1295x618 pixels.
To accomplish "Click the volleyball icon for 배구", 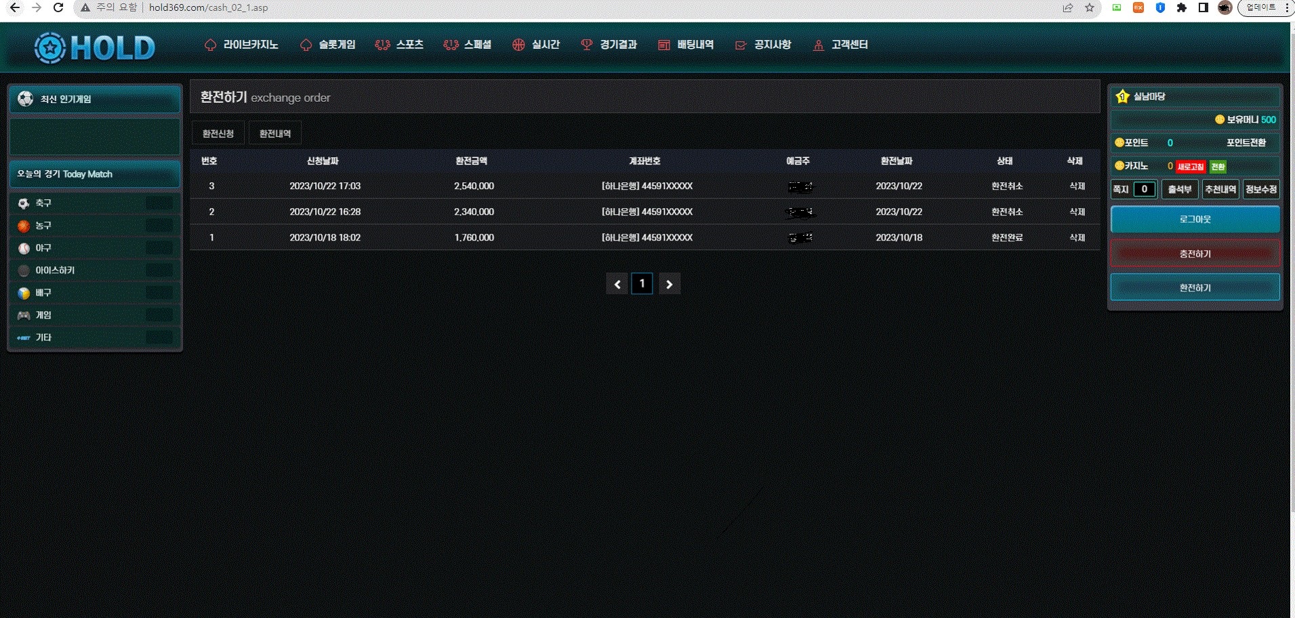I will (x=24, y=293).
